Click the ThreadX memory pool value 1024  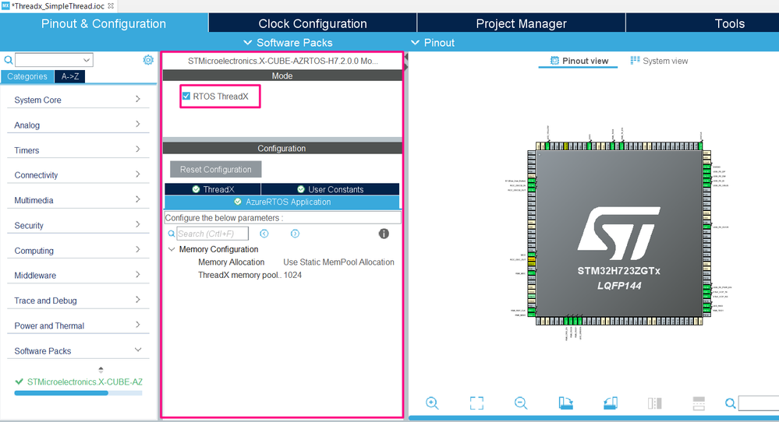292,275
